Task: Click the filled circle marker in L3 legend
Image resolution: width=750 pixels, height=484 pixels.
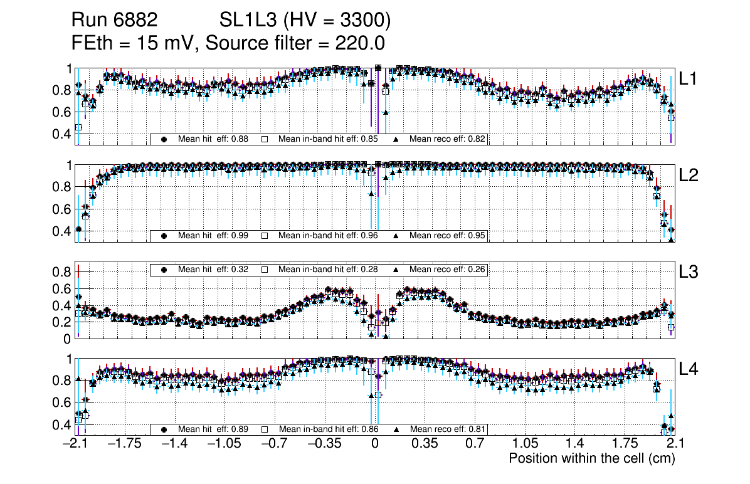Action: (164, 270)
